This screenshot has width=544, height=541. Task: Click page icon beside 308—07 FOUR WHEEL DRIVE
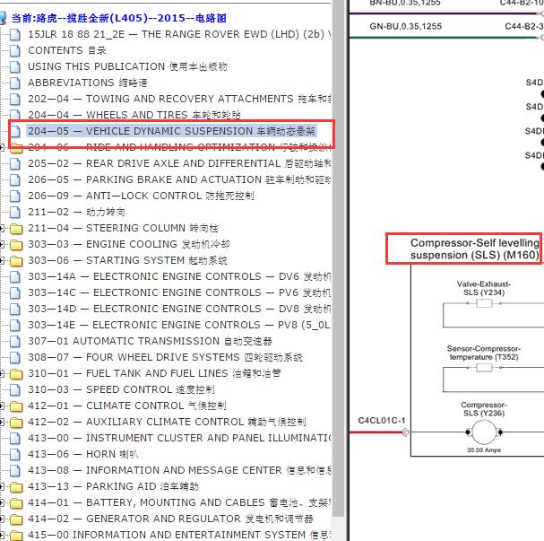(x=15, y=357)
